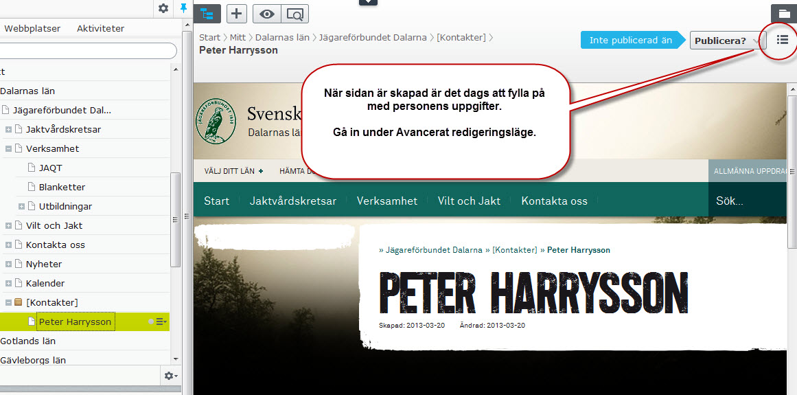Open the VÄLJ DITT LÄN menu

coord(234,171)
